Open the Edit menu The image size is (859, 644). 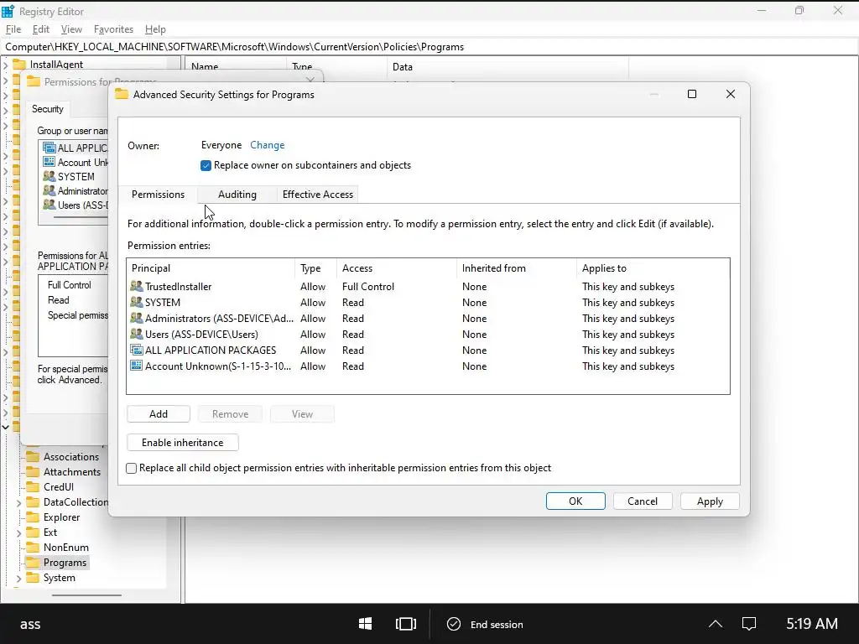41,29
